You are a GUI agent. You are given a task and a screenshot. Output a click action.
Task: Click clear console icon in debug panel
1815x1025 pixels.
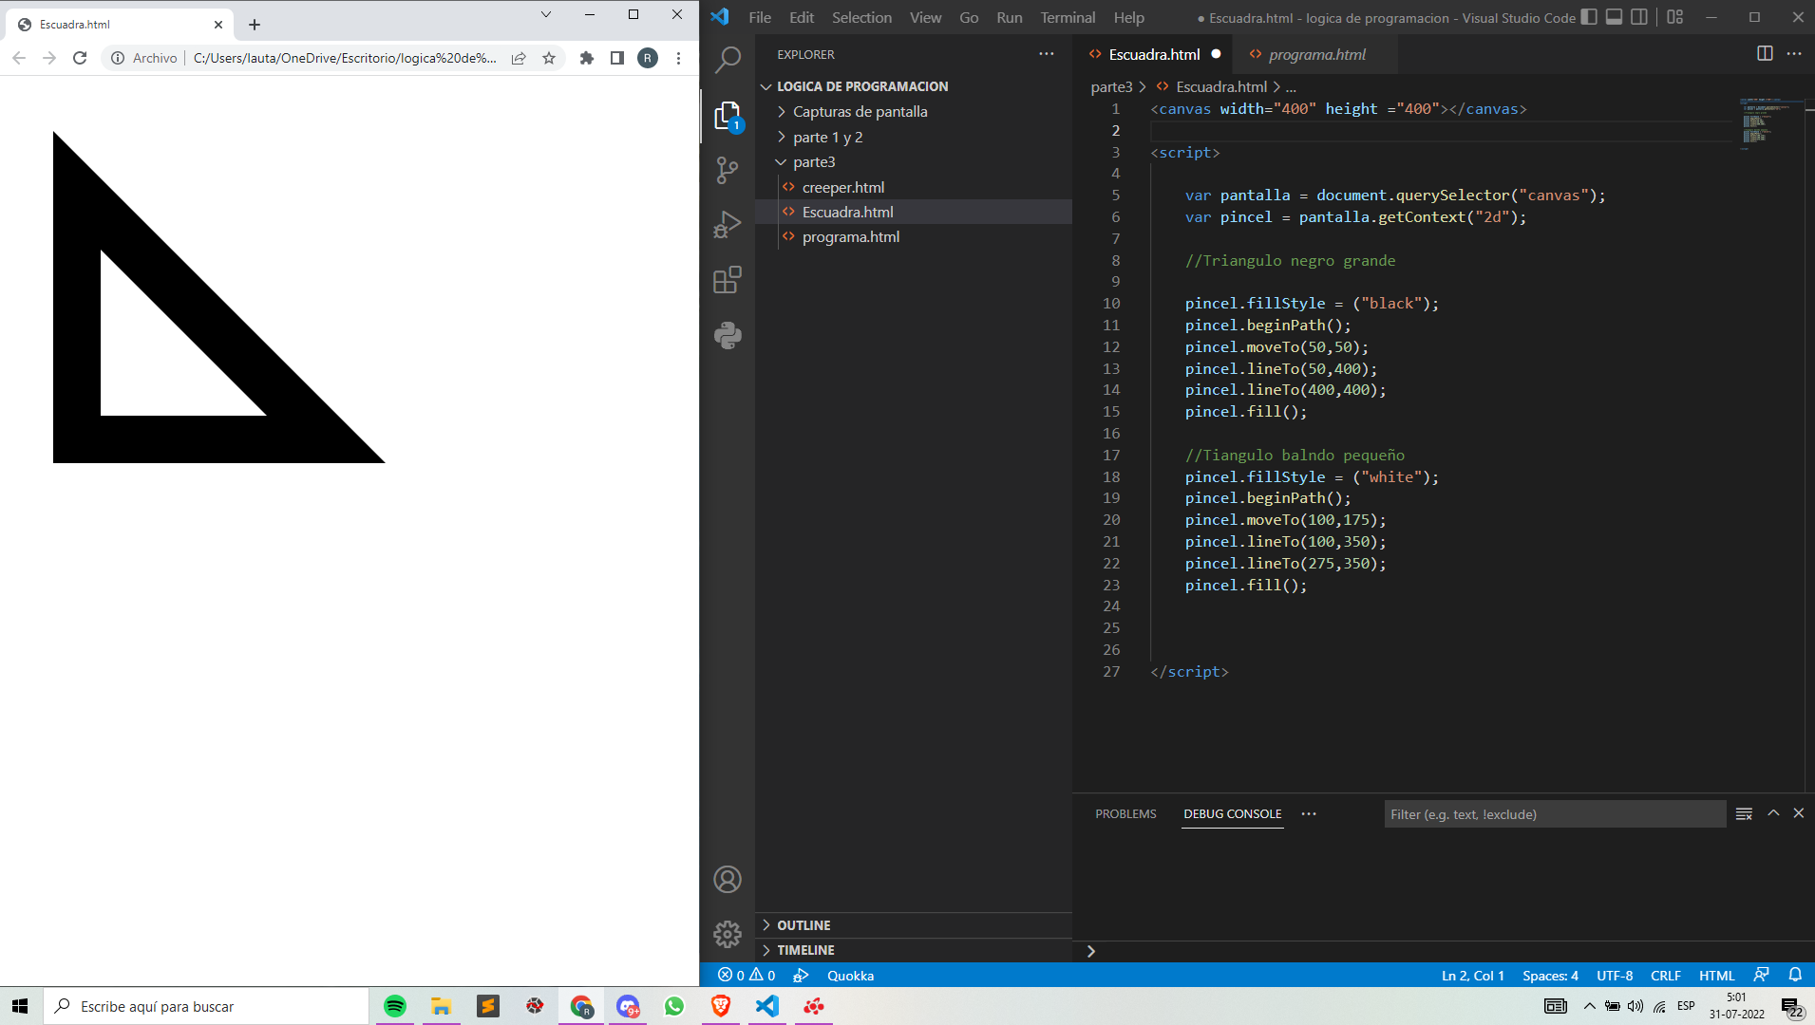tap(1744, 814)
